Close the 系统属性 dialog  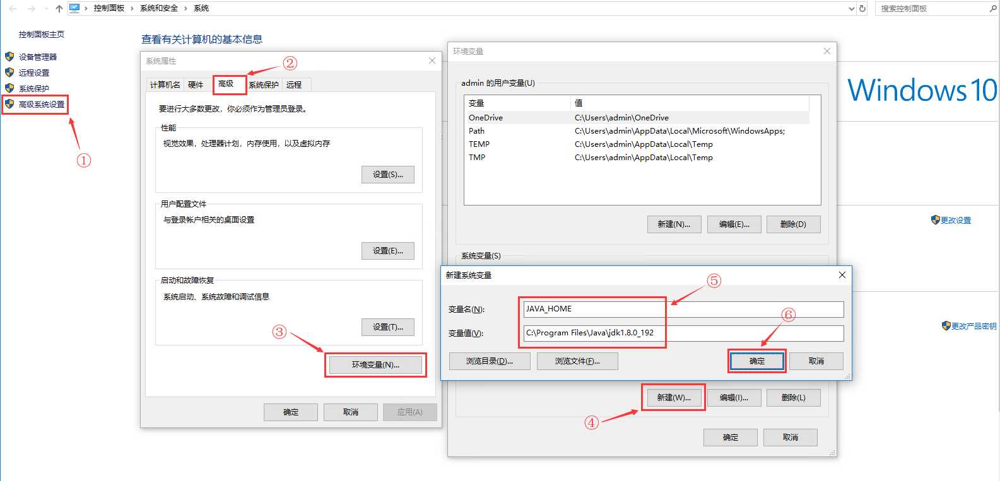(432, 61)
